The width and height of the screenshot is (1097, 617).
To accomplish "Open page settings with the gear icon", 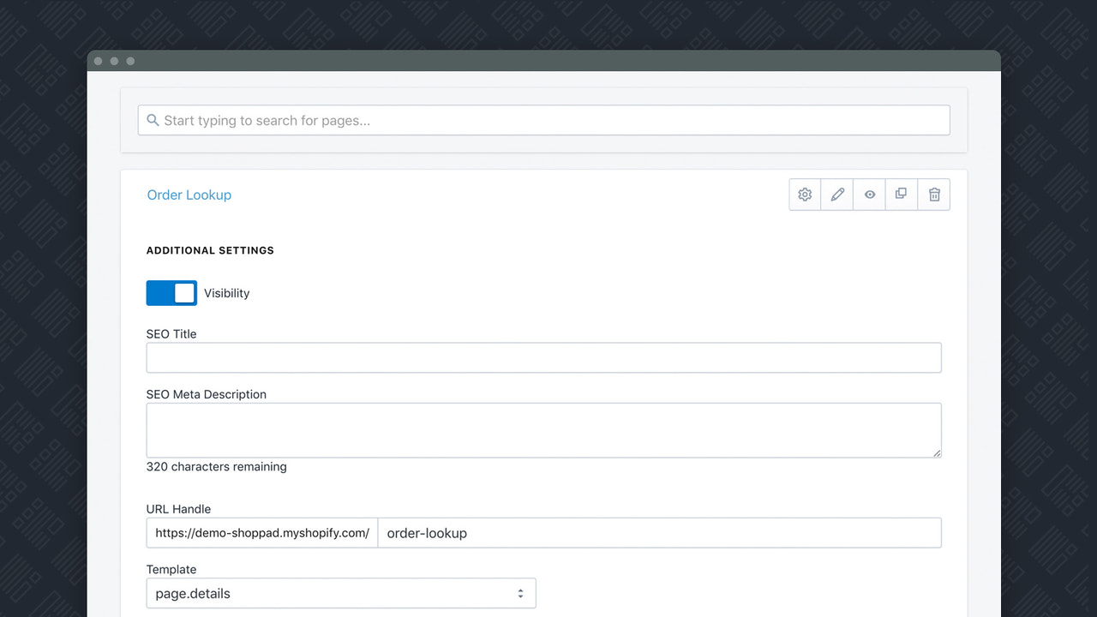I will pyautogui.click(x=805, y=195).
